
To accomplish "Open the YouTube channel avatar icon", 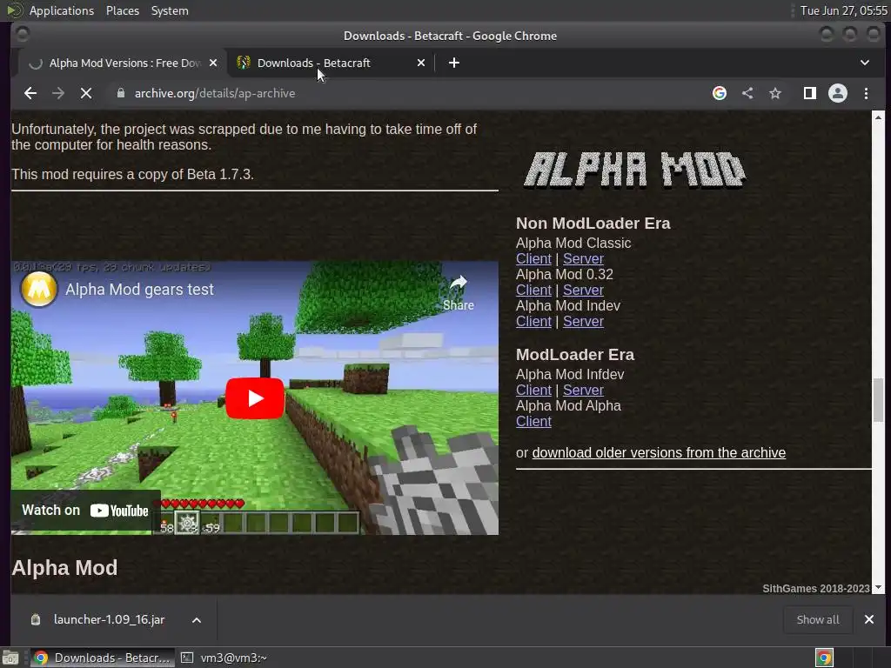I will tap(38, 289).
